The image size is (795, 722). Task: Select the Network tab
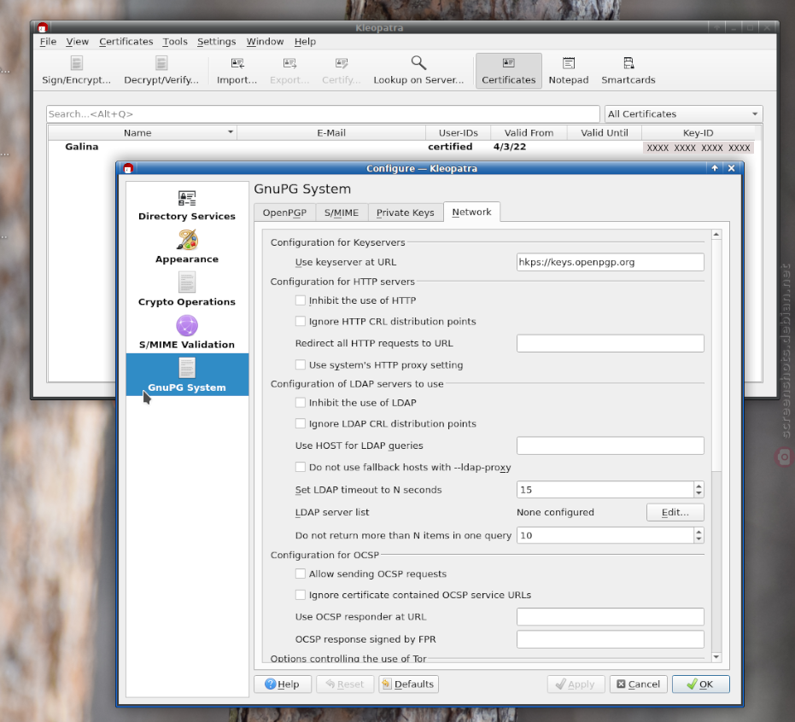pyautogui.click(x=471, y=212)
